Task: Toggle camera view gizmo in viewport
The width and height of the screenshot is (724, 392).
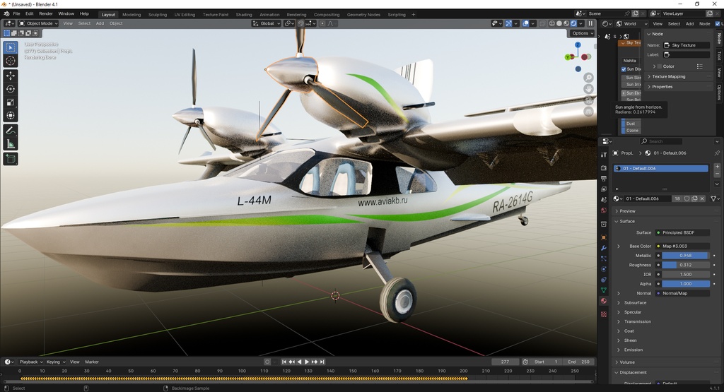Action: [588, 100]
